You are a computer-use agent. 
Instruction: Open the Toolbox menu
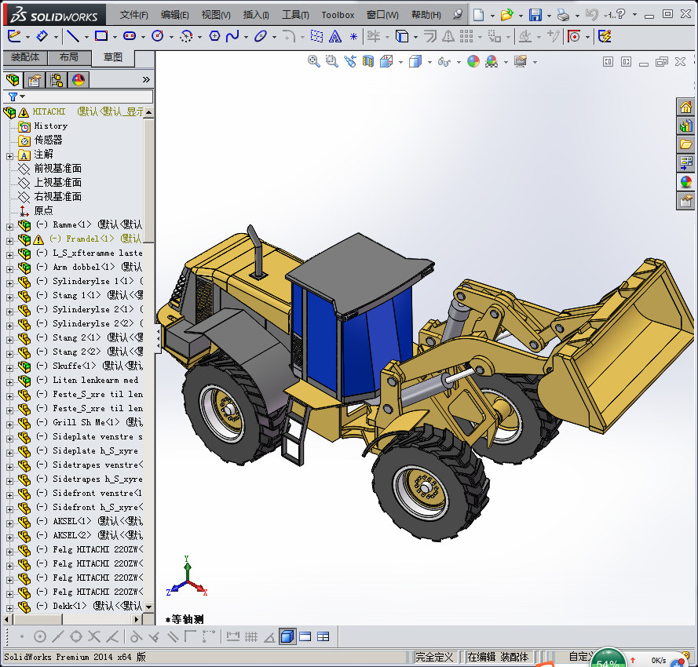click(338, 15)
